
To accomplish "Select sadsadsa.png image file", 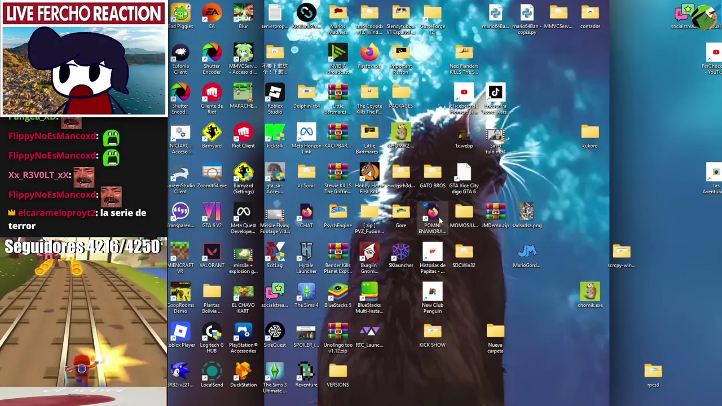I will pos(527,212).
